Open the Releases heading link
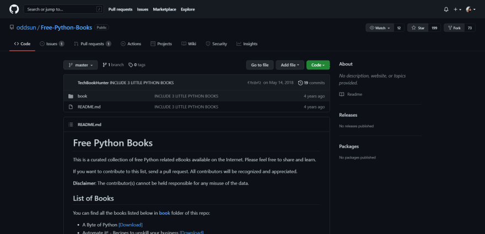Screen dimensions: 485x234 348,115
